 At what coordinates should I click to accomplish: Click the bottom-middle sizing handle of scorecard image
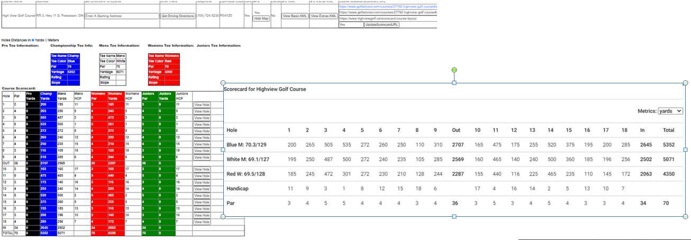click(454, 216)
